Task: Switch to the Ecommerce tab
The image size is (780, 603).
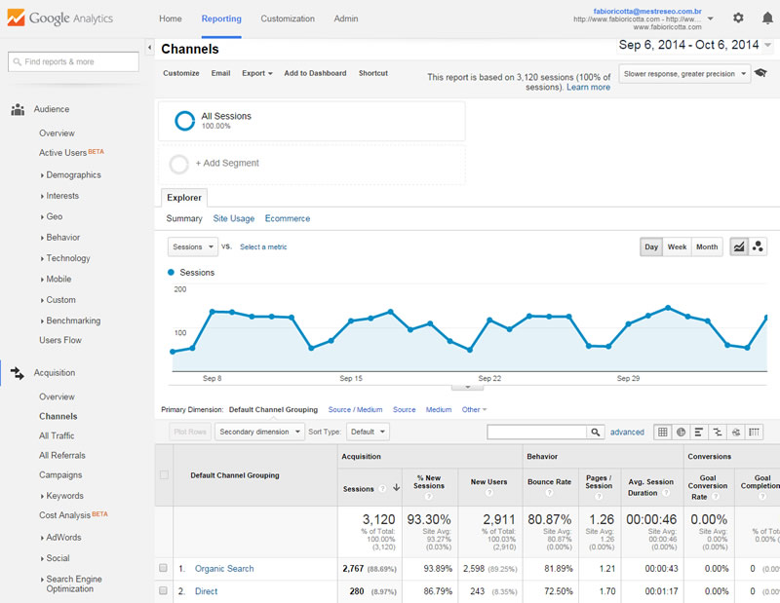Action: coord(288,219)
